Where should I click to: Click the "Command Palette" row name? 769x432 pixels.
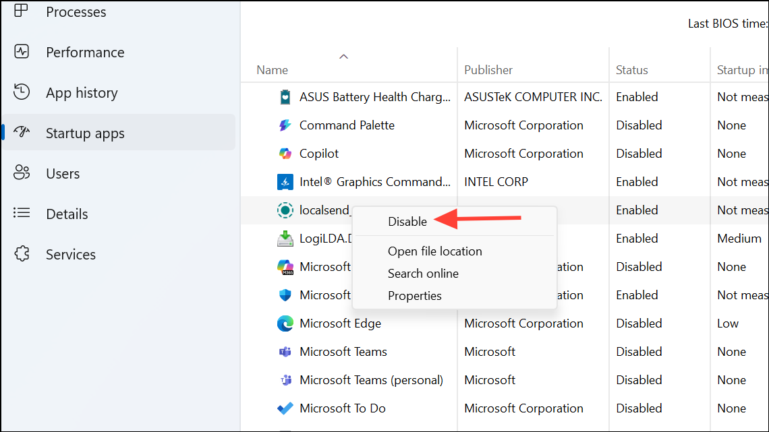tap(347, 125)
